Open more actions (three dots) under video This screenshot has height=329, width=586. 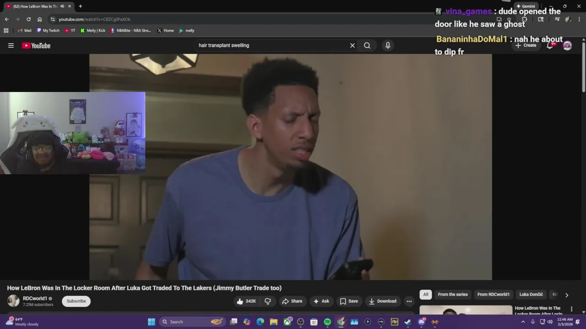pyautogui.click(x=409, y=301)
